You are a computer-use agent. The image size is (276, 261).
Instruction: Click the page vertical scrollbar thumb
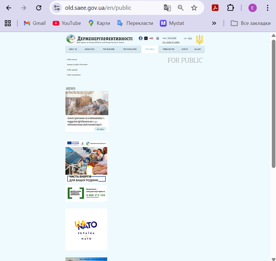273,104
